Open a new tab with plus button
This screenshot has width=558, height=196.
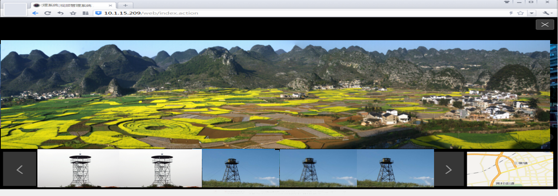pyautogui.click(x=125, y=5)
